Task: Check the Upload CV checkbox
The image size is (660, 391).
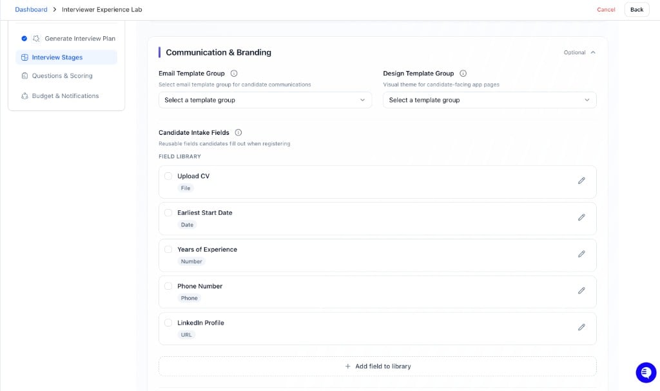Action: tap(168, 176)
